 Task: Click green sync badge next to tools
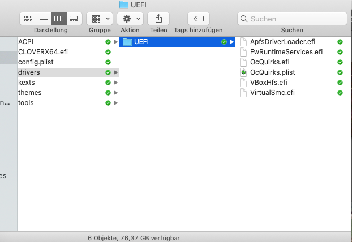coord(108,103)
